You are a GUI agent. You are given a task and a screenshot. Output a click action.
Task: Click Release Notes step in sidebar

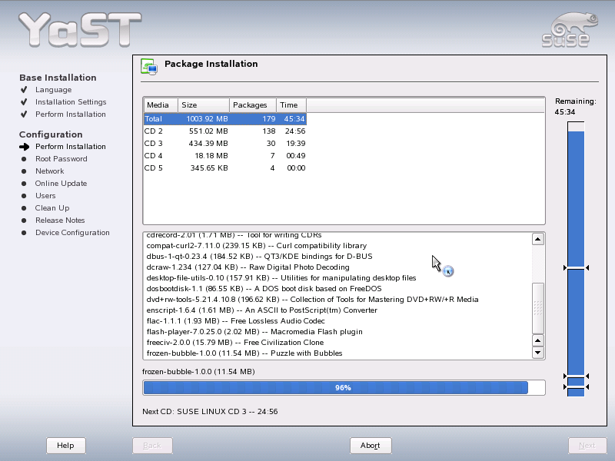pos(60,221)
